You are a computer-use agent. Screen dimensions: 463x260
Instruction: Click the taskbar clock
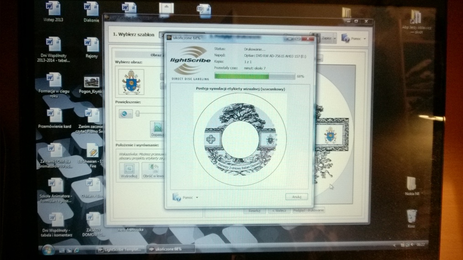(x=421, y=244)
